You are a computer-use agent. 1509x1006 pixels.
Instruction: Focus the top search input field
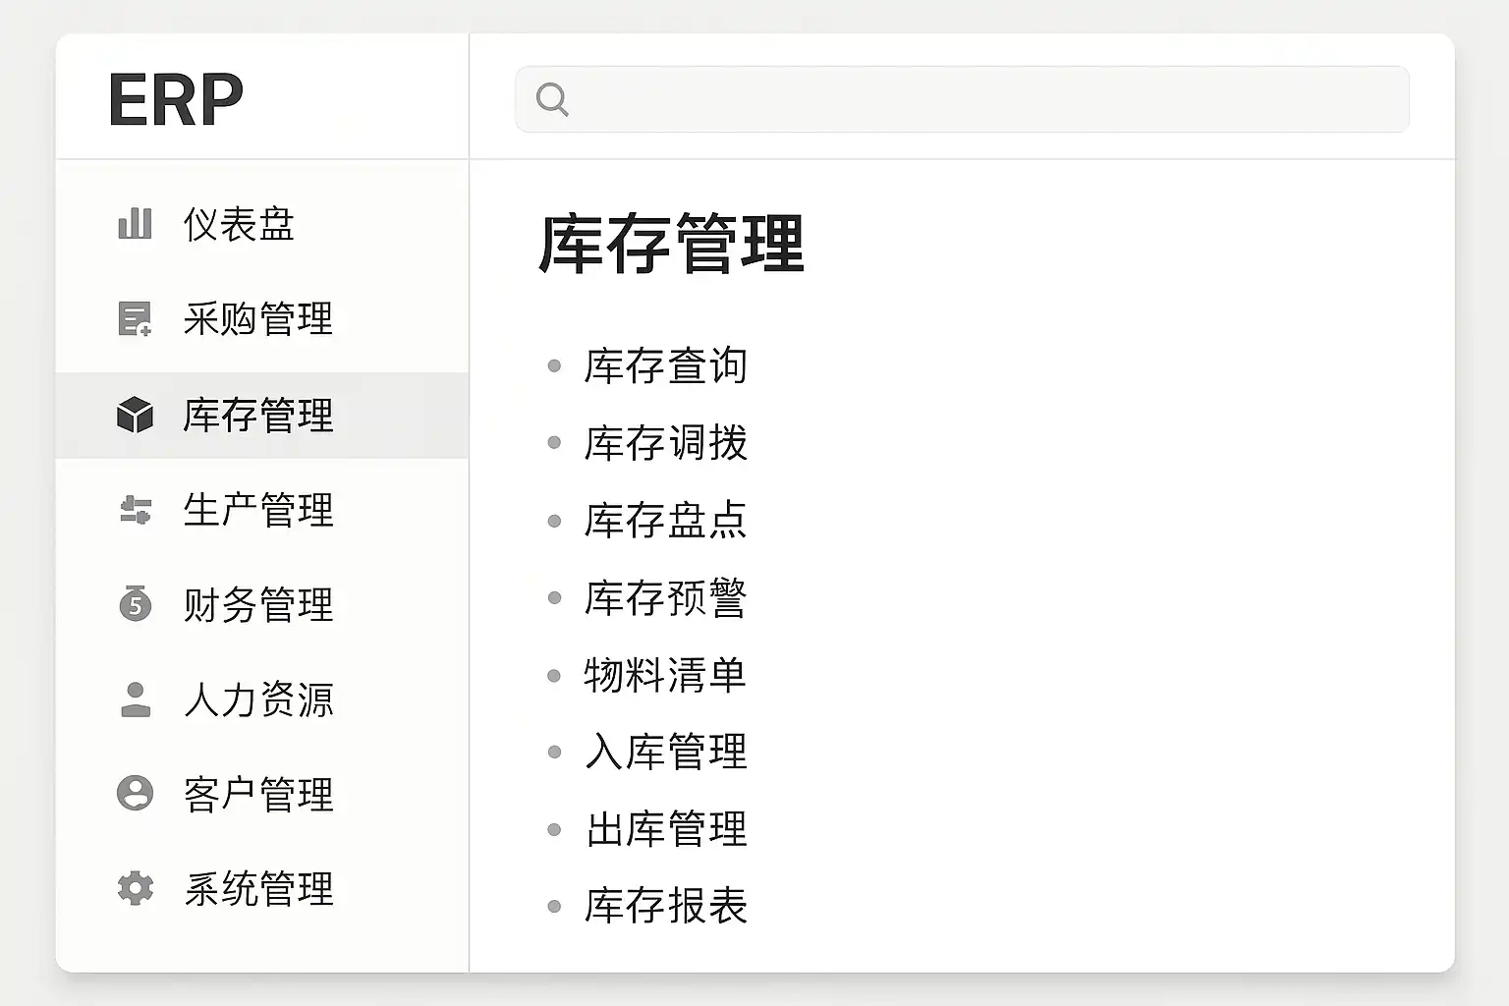point(982,99)
